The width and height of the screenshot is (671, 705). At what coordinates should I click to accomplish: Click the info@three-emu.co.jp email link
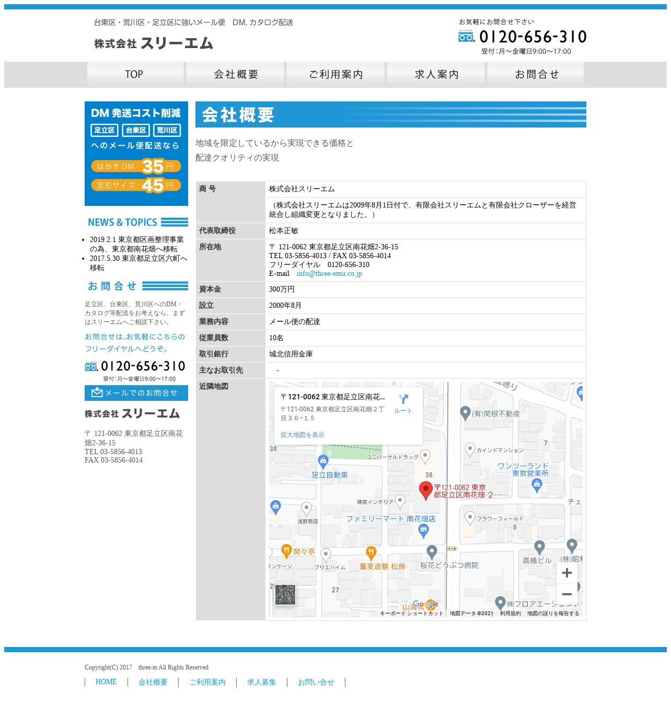(x=329, y=274)
